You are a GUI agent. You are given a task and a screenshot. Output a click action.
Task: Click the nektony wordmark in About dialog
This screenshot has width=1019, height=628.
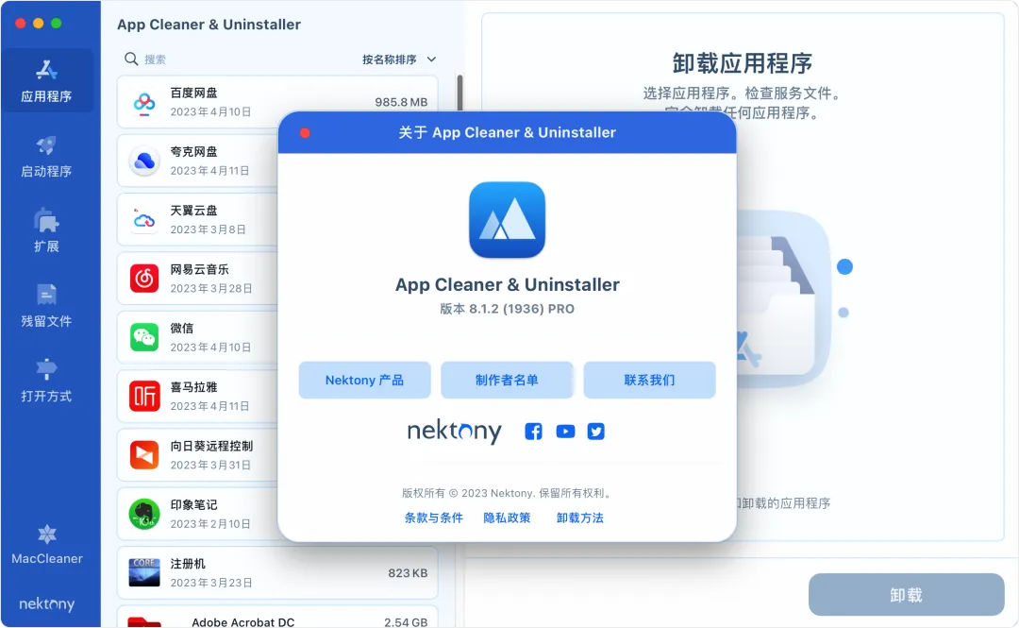pos(455,432)
